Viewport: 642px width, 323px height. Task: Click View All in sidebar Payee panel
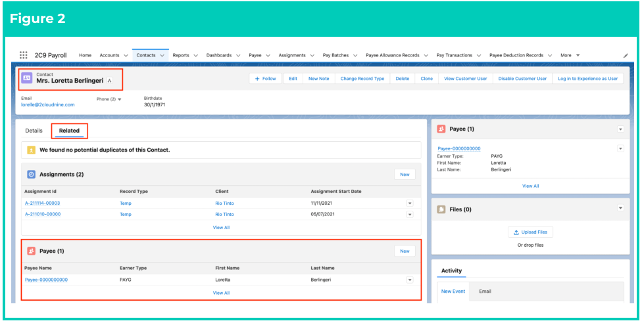pos(530,186)
